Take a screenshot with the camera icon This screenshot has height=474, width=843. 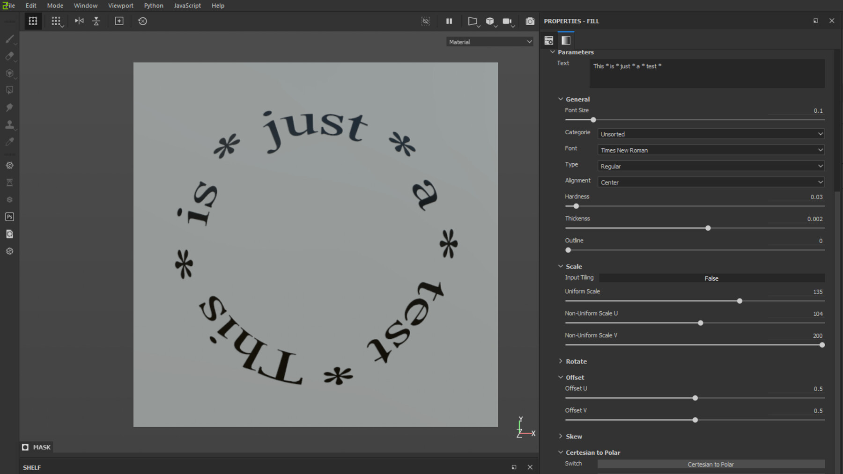[530, 21]
